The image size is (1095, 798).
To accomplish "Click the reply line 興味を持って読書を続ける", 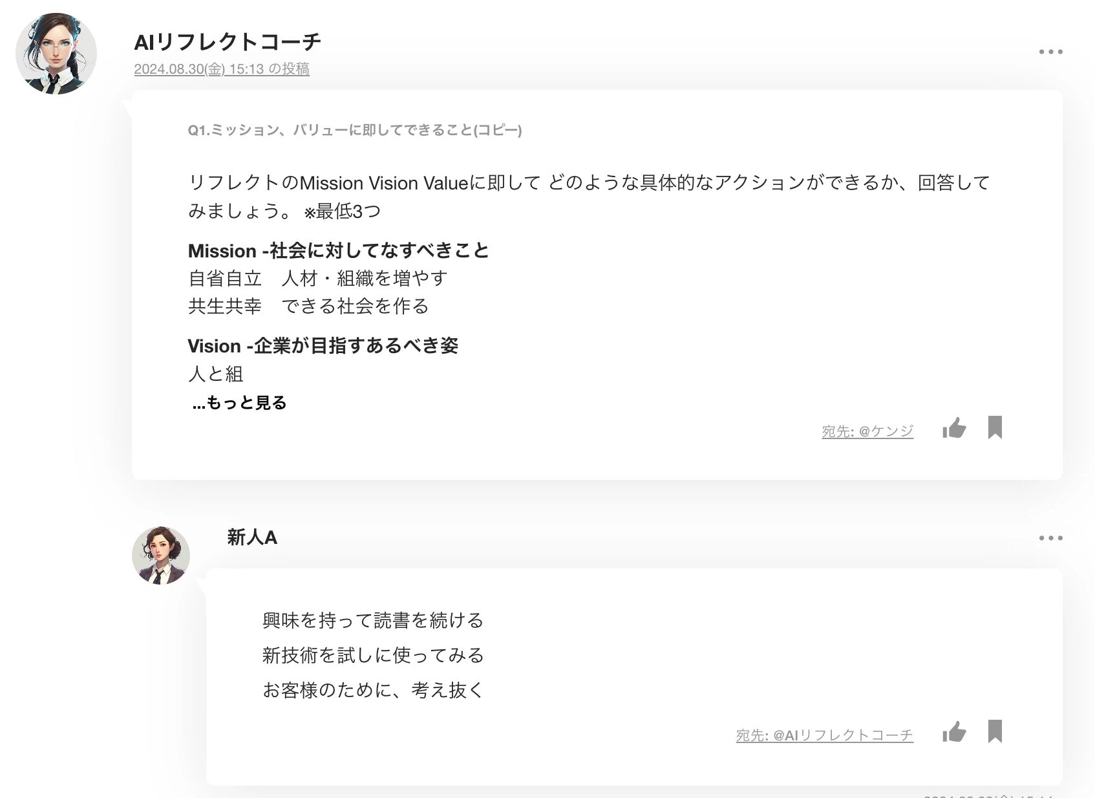I will (x=373, y=621).
